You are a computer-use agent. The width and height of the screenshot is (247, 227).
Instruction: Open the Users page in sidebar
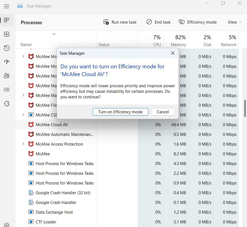point(7,76)
